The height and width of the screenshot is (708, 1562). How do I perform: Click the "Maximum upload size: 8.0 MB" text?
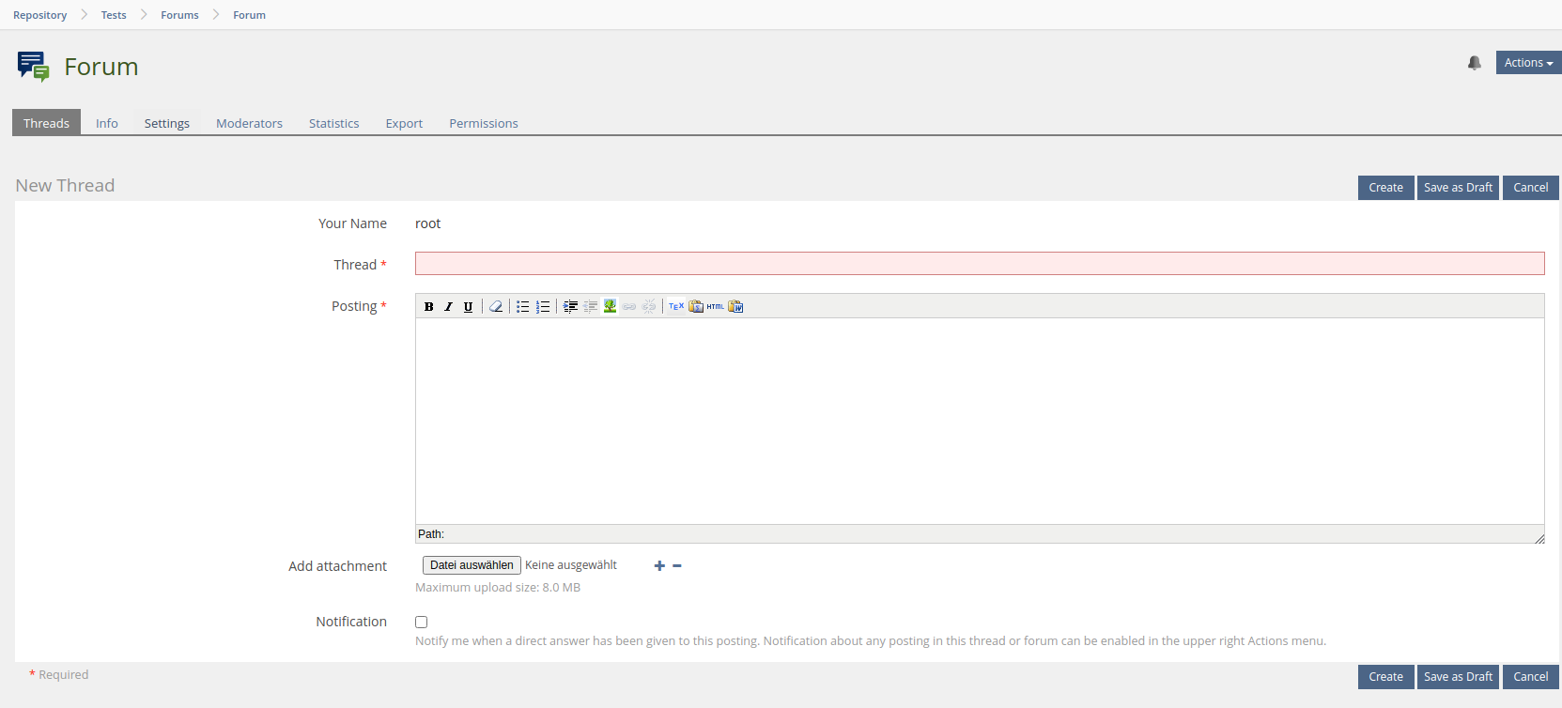tap(498, 588)
